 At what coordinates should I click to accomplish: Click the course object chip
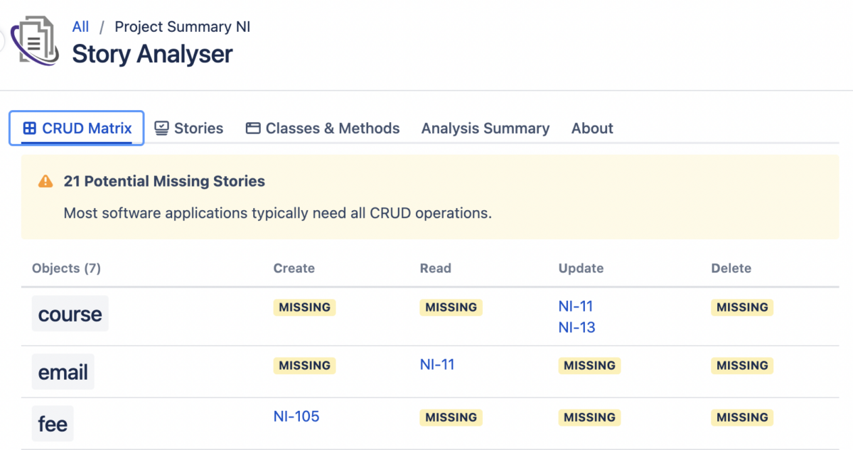(70, 313)
